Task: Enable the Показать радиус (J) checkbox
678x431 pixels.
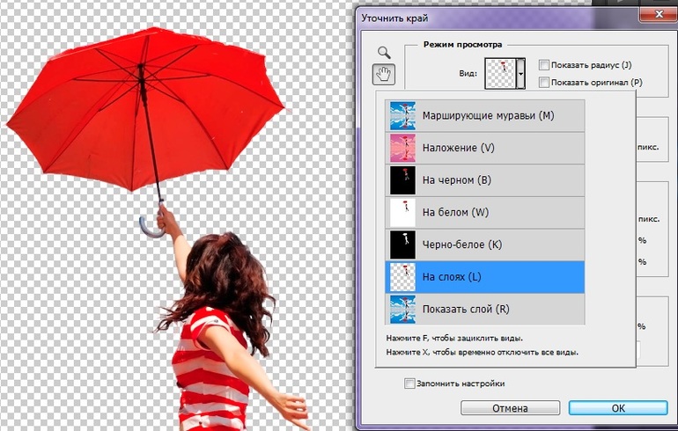Action: point(544,65)
